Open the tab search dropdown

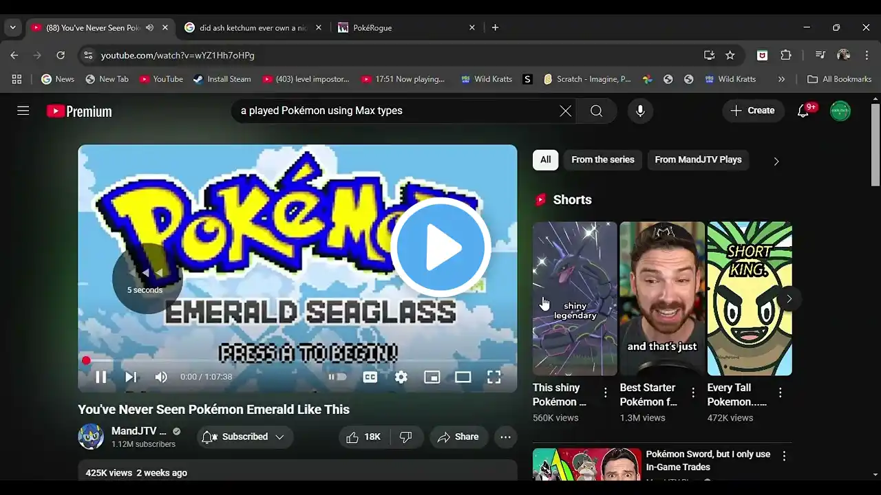(x=12, y=27)
